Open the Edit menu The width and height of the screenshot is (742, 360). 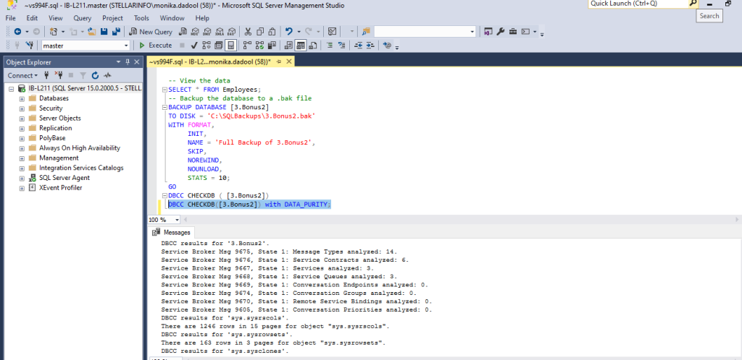pos(32,18)
